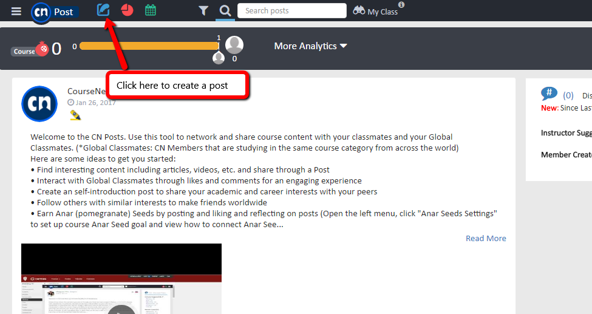Focus the Search posts field
Image resolution: width=592 pixels, height=314 pixels.
point(292,10)
